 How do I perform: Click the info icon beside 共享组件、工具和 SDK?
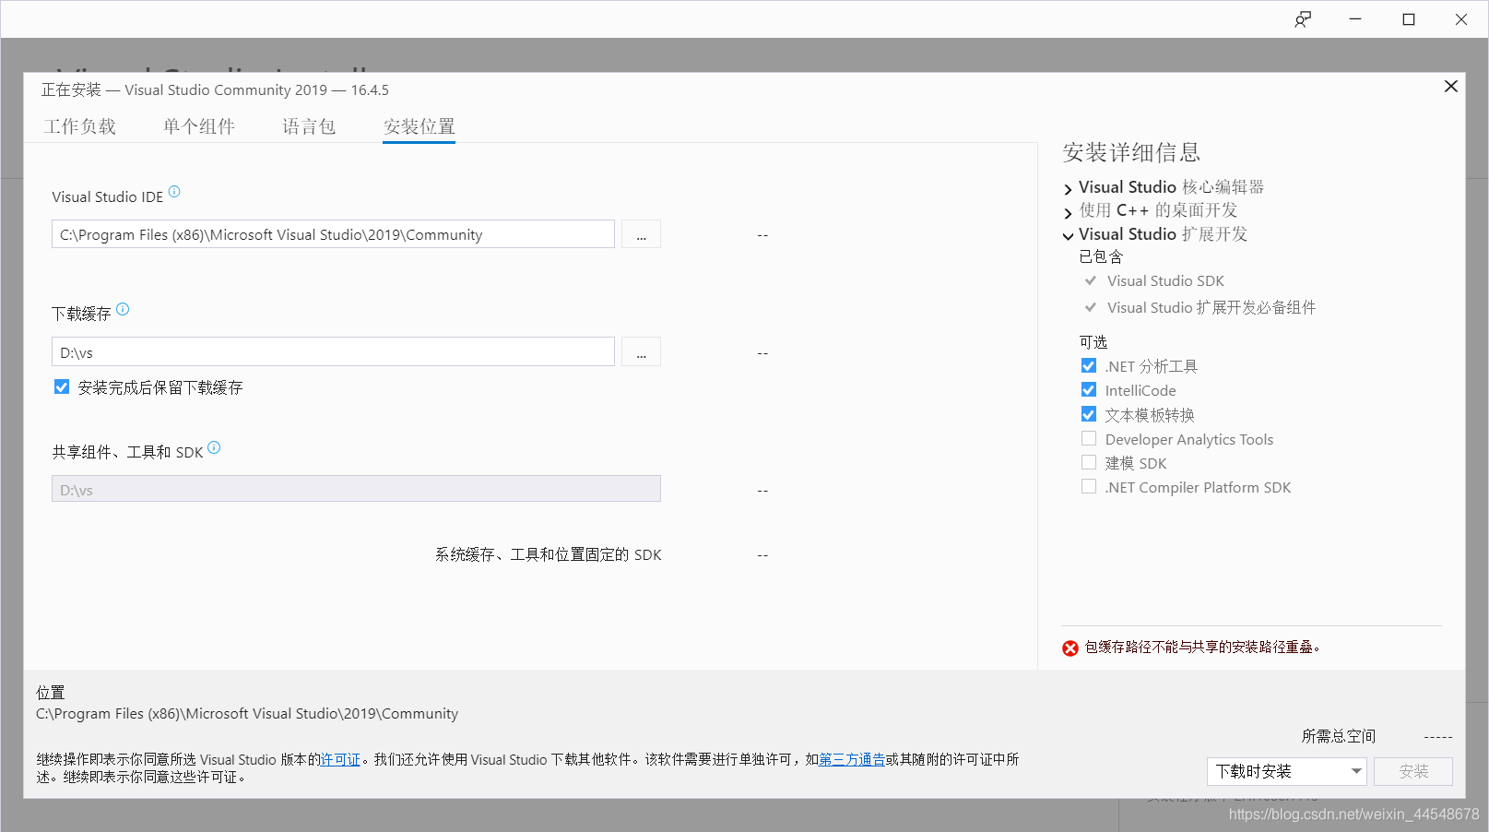[x=214, y=447]
